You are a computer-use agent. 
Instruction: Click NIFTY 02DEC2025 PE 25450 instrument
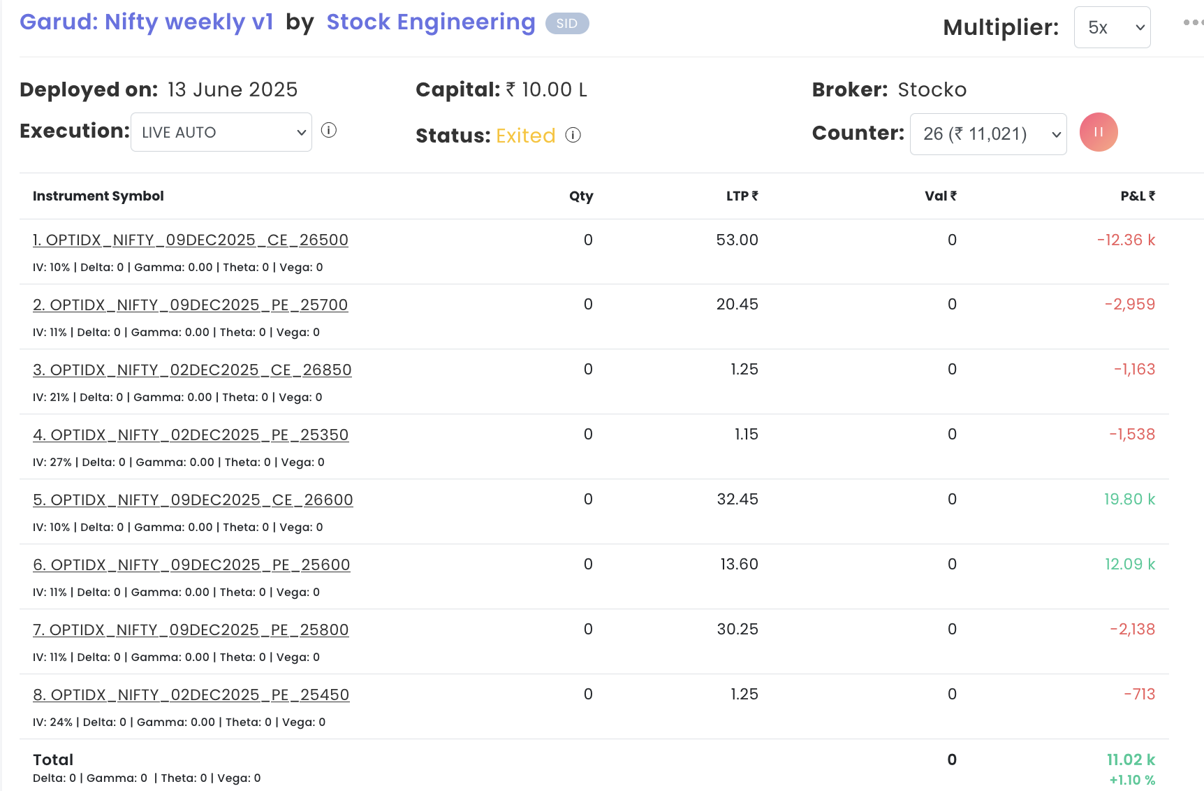pos(191,695)
